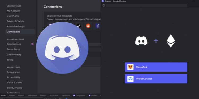The image size is (199, 99).
Task: View Gift Inventory page
Action: pos(14,55)
